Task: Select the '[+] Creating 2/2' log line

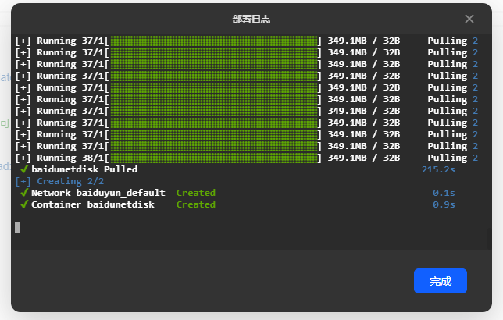Action: 59,181
